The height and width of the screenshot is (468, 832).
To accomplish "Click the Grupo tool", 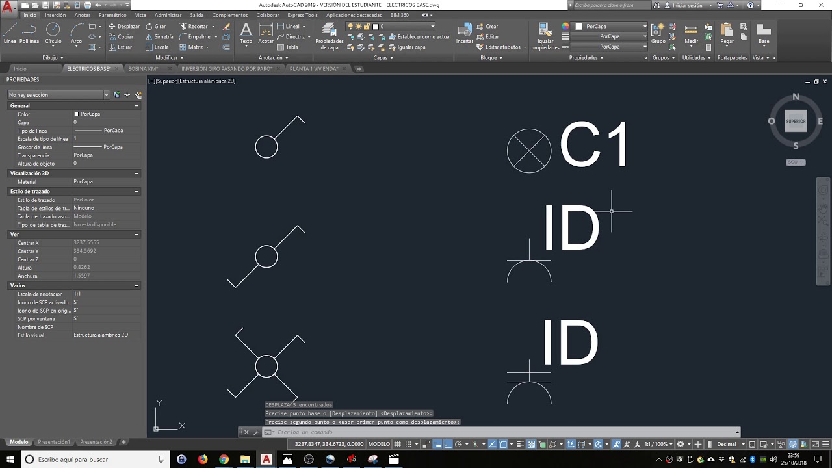I will coord(658,33).
